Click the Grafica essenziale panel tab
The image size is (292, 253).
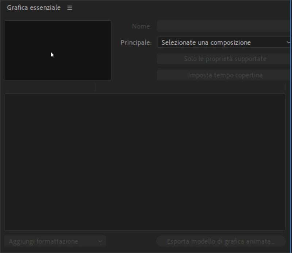(33, 7)
